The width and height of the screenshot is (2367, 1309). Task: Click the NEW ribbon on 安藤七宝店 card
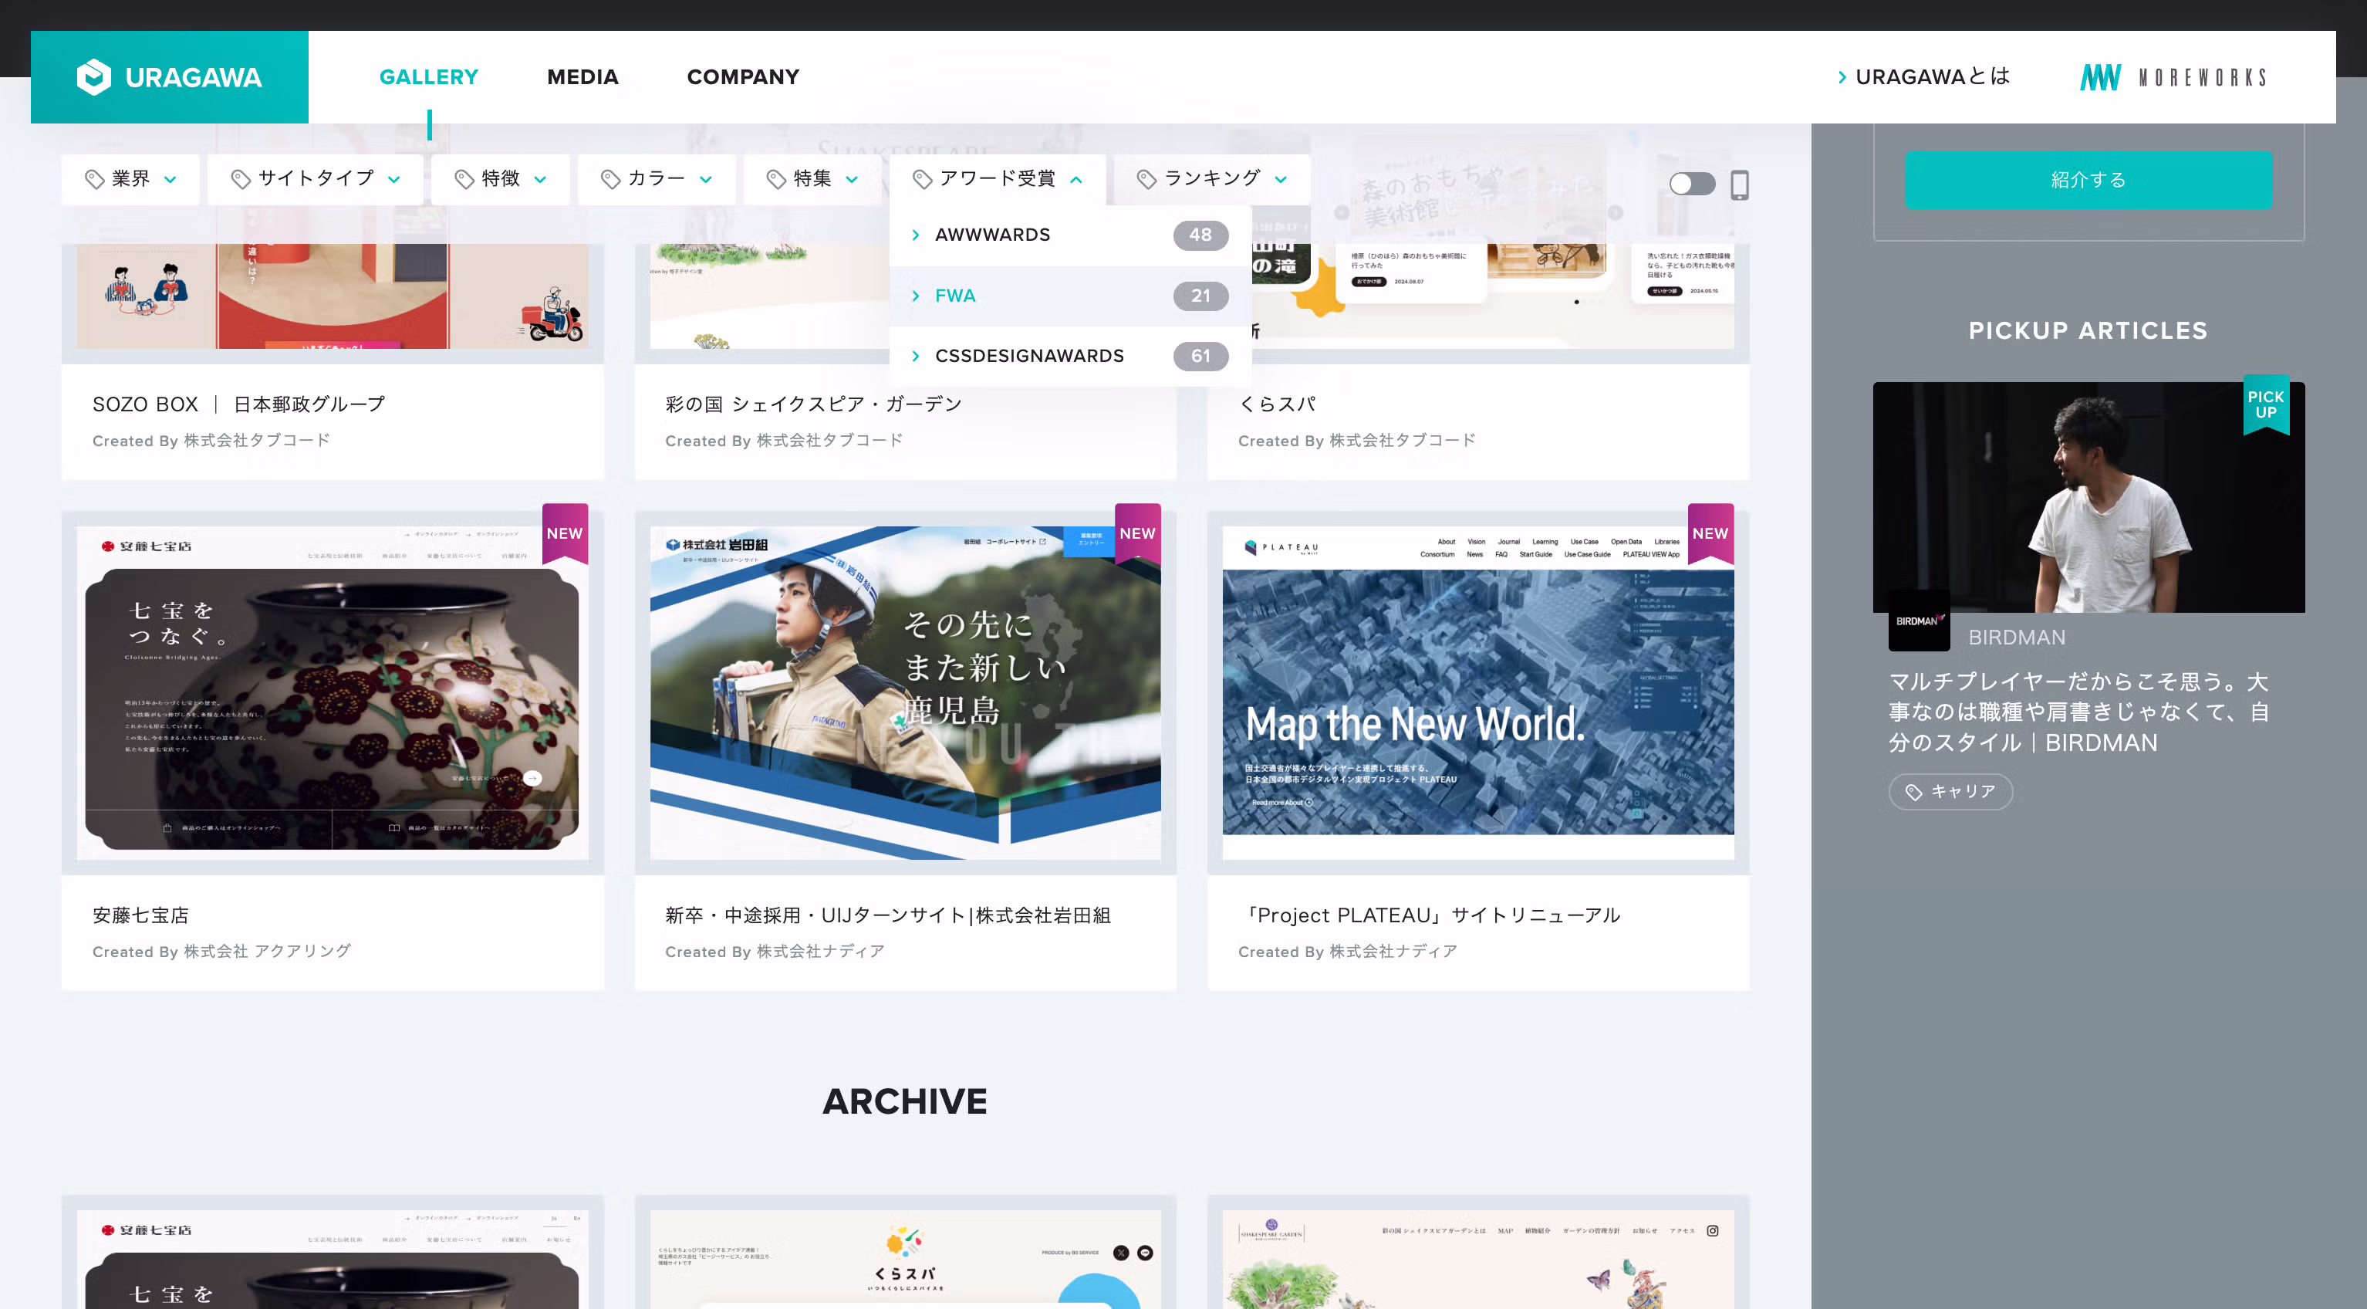tap(565, 533)
